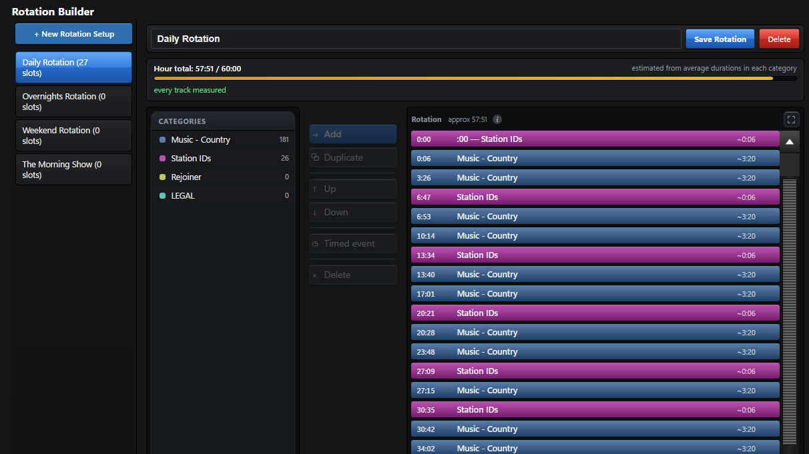Viewport: 809px width, 454px height.
Task: Click the Delete slot button under Timed event
Action: (x=353, y=275)
